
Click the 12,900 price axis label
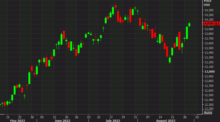click(209, 76)
